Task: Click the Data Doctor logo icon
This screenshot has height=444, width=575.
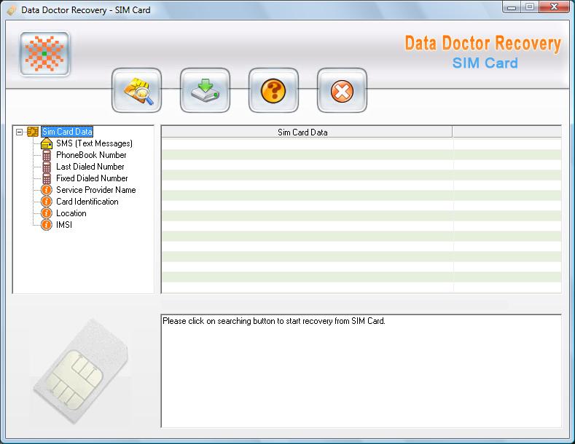Action: (44, 54)
